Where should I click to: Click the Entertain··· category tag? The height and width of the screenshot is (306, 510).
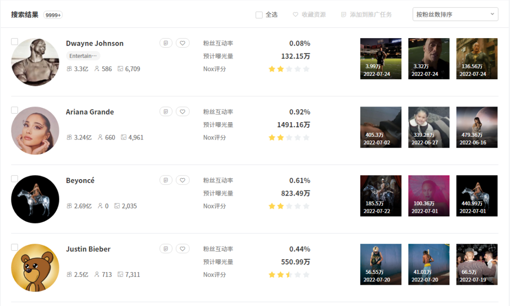pos(83,56)
